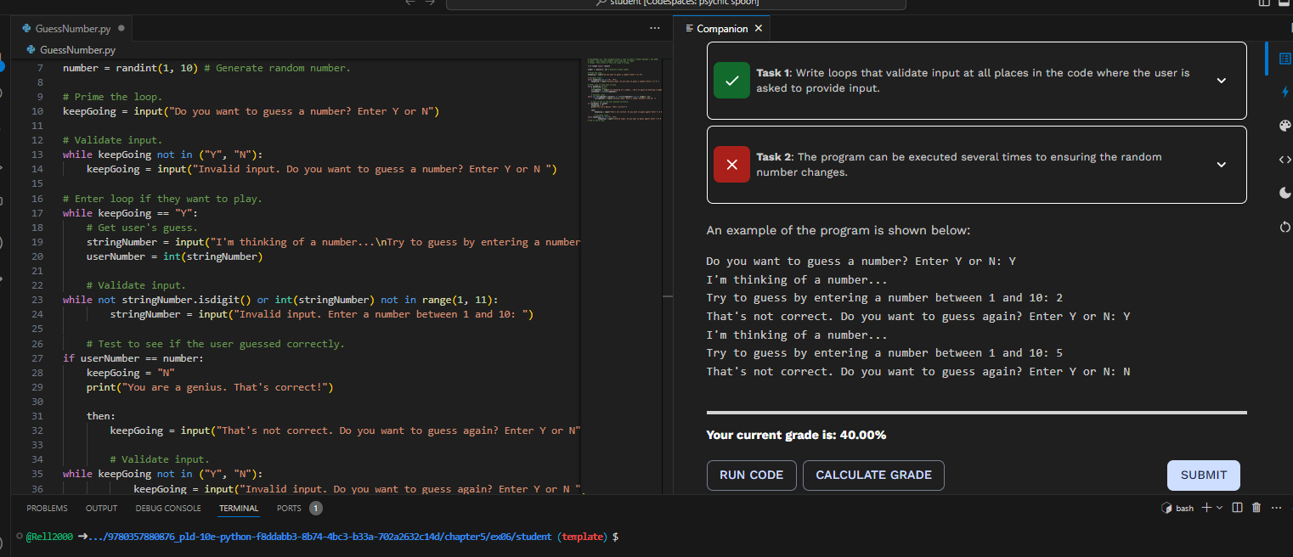Toggle Task 1 completion checkmark

731,80
